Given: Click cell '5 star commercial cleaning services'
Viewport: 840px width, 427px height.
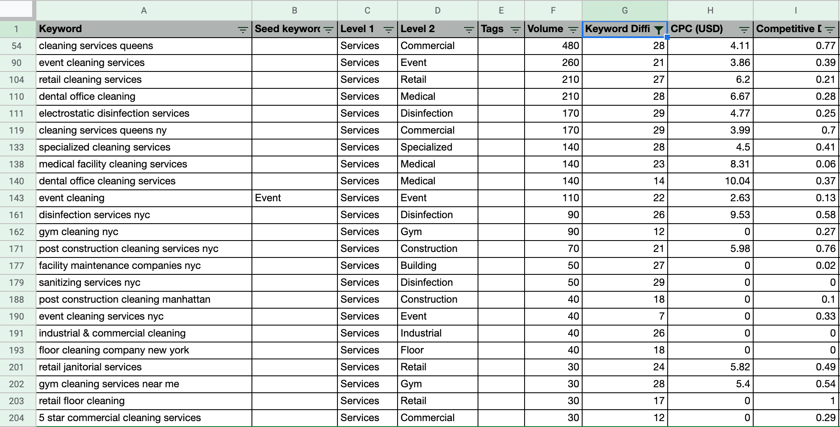Looking at the screenshot, I should 144,418.
